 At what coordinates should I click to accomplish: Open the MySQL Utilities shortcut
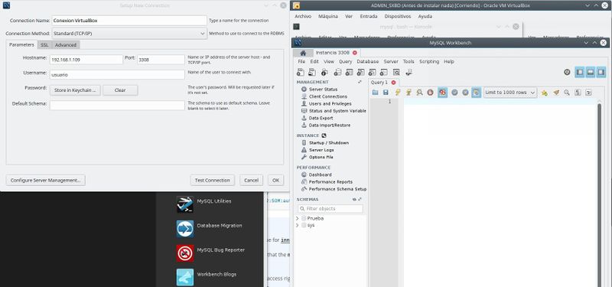coord(185,204)
